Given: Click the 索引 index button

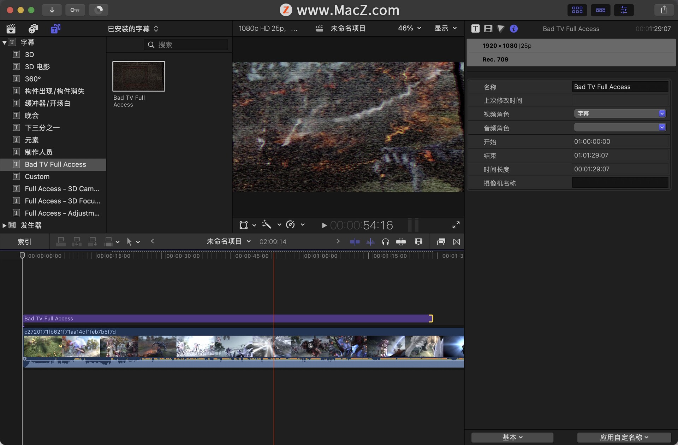Looking at the screenshot, I should point(24,242).
